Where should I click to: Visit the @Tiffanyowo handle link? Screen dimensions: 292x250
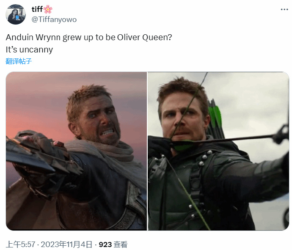pyautogui.click(x=54, y=19)
